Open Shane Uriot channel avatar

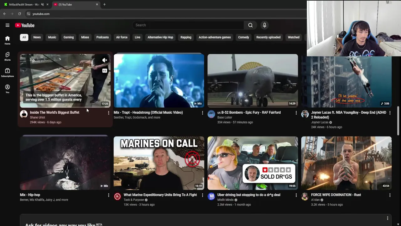point(24,114)
